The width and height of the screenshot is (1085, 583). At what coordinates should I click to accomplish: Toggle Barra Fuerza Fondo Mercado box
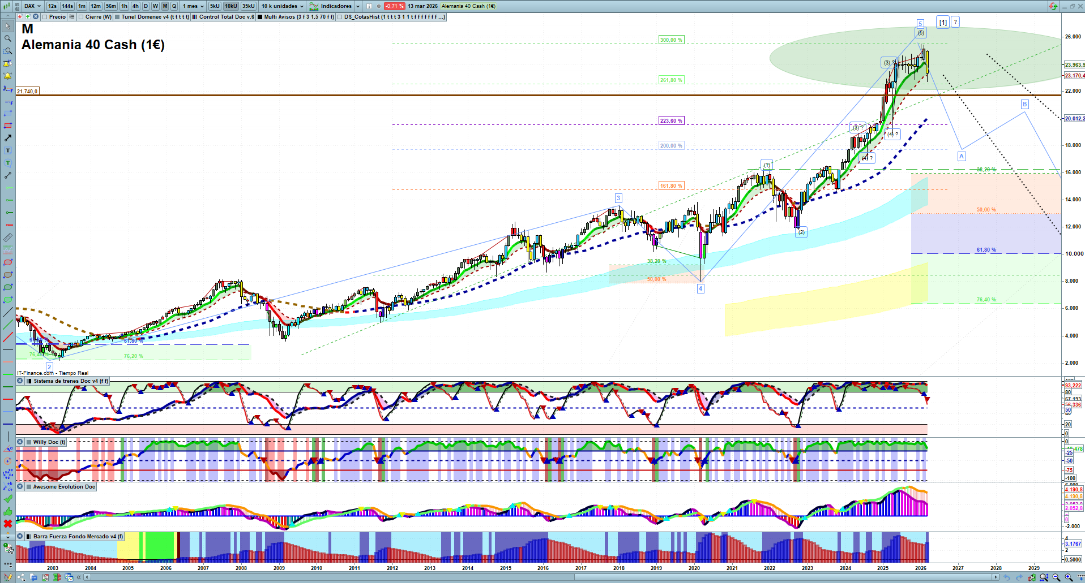29,537
